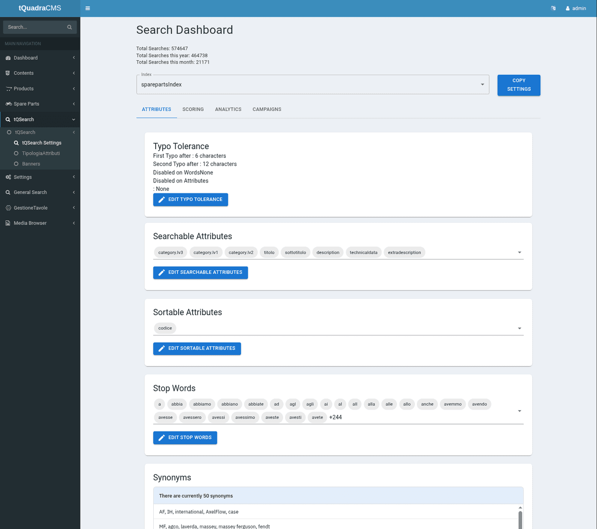This screenshot has width=597, height=529.
Task: Expand the Stop Words list arrow
Action: pyautogui.click(x=519, y=411)
